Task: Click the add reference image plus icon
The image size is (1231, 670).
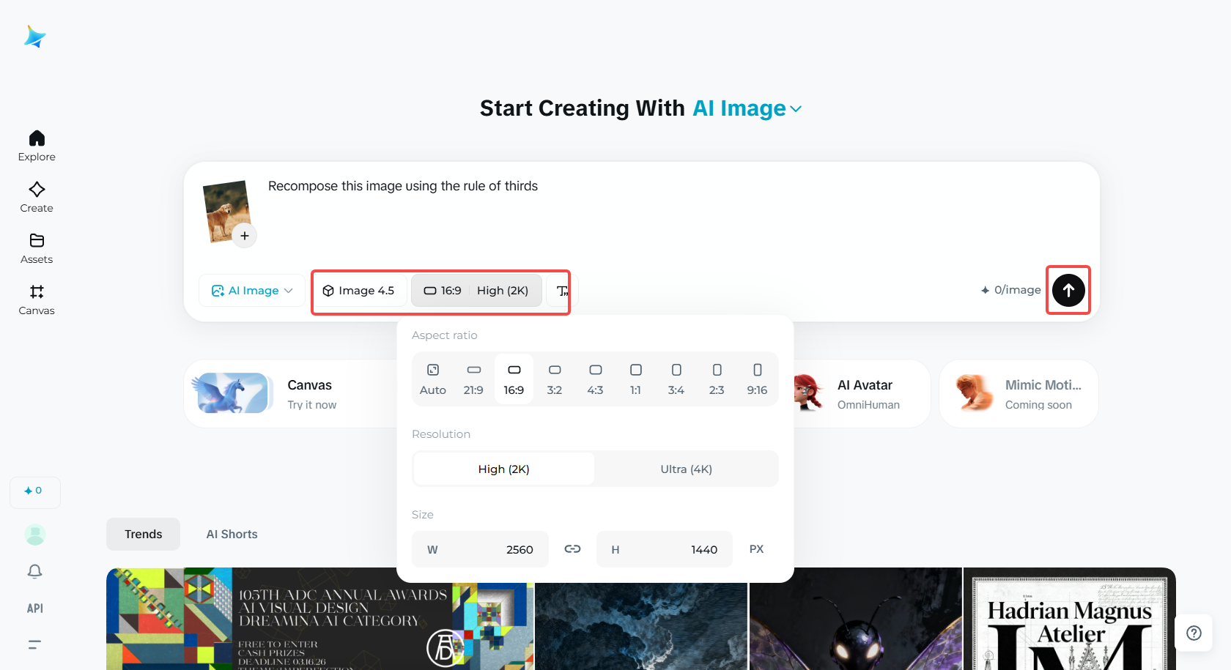Action: pos(245,236)
